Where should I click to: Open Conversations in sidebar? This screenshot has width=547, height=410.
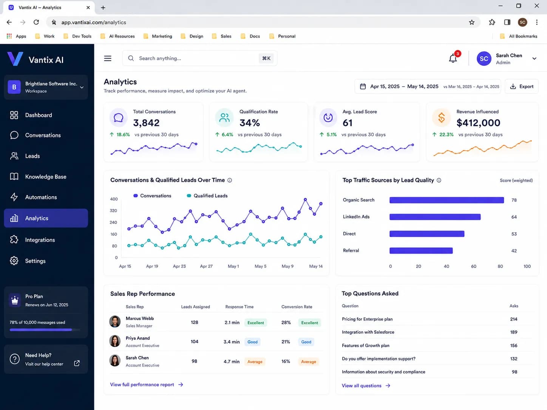(46, 135)
